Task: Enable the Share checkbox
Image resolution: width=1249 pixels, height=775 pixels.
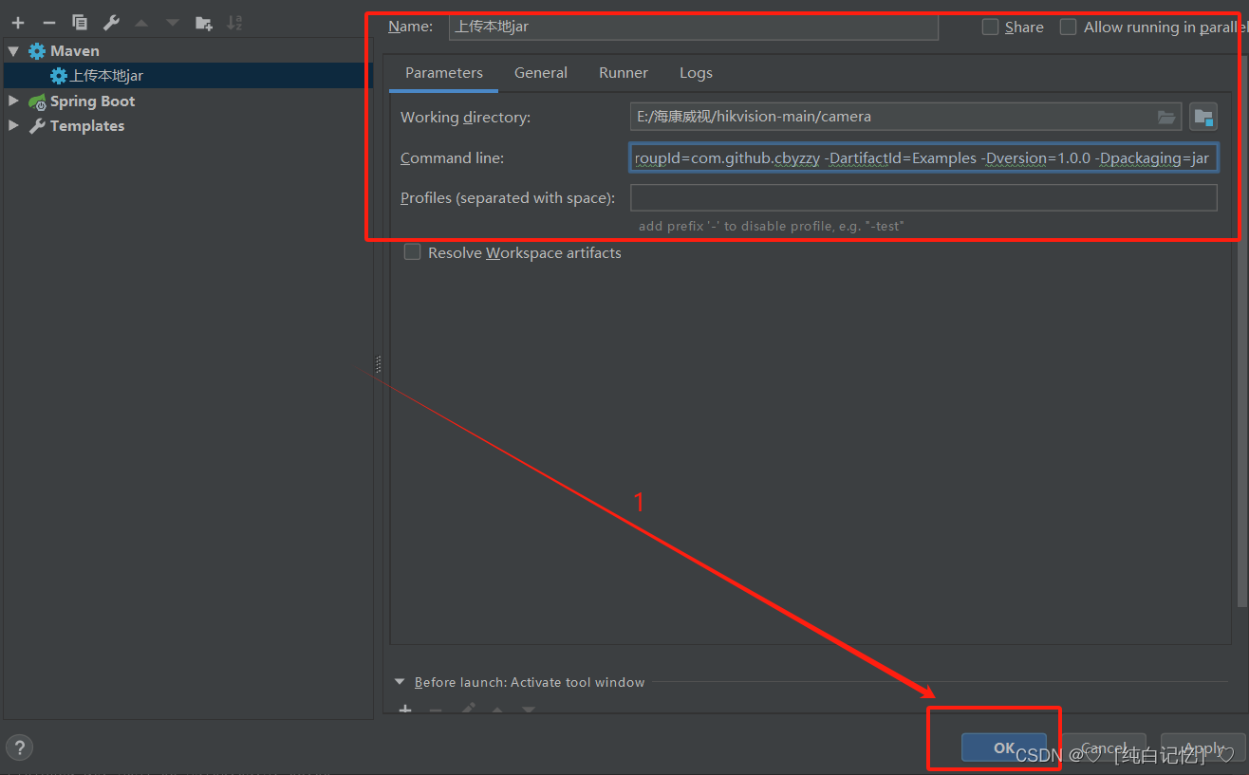Action: 990,27
